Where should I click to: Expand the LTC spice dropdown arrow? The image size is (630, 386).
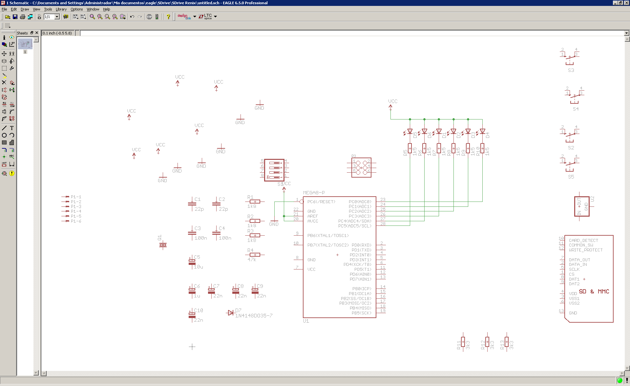click(216, 16)
